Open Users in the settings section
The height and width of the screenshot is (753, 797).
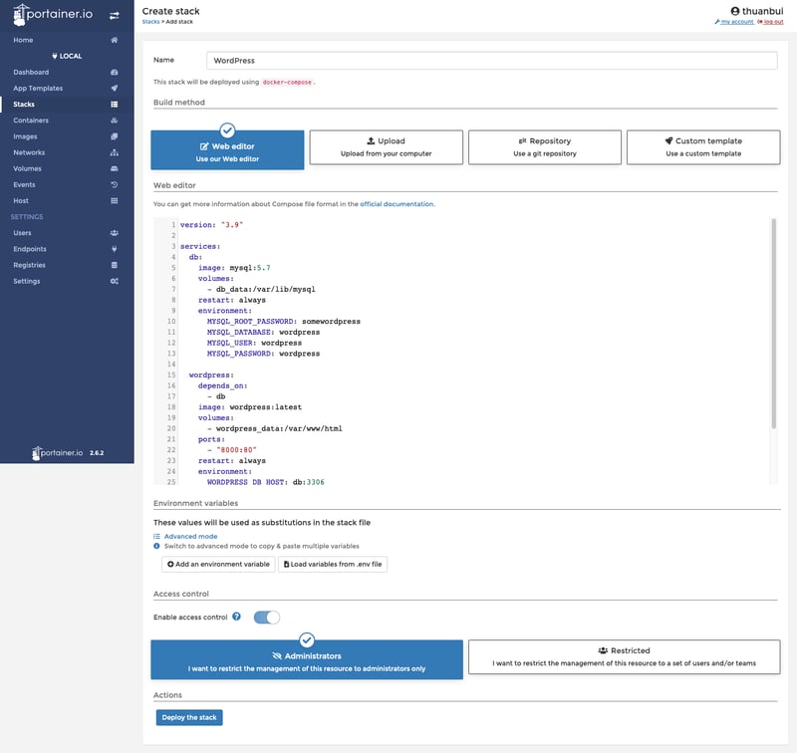(23, 233)
